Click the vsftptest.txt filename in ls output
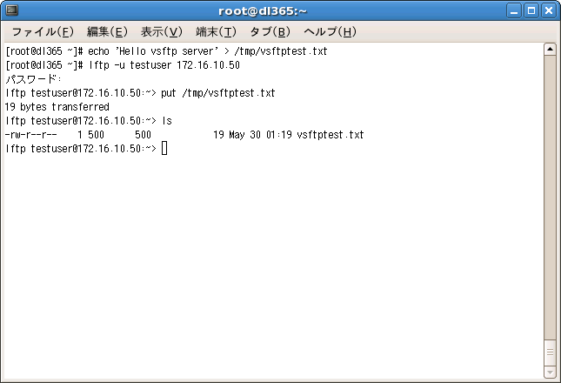This screenshot has height=383, width=561. pos(330,135)
